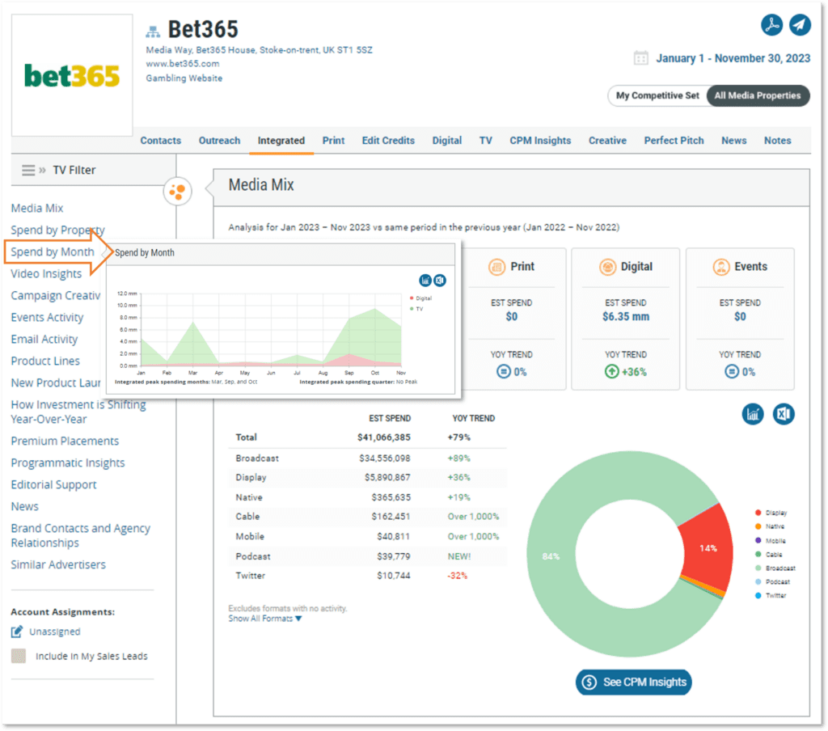Open Media Mix in the sidebar
This screenshot has width=828, height=731.
pyautogui.click(x=37, y=208)
